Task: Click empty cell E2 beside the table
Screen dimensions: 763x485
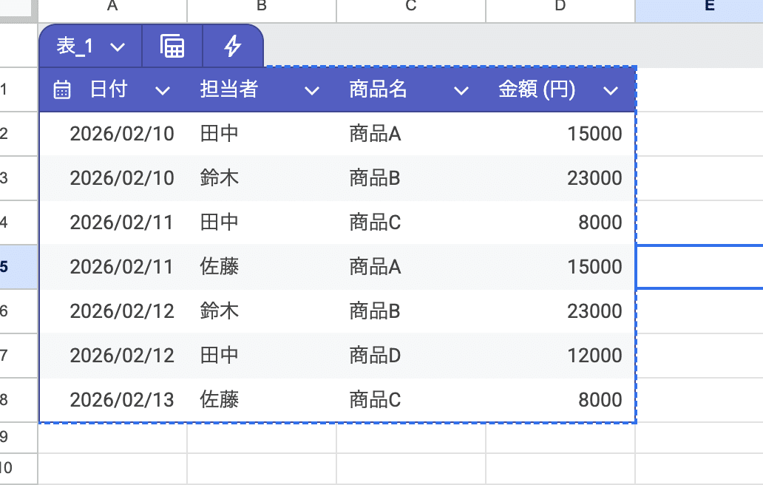Action: coord(699,134)
